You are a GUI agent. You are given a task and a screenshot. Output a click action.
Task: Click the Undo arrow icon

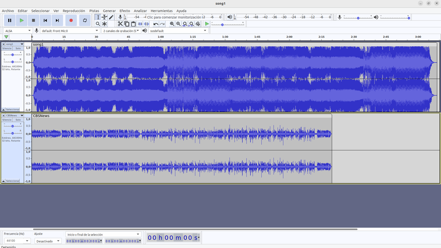point(156,24)
